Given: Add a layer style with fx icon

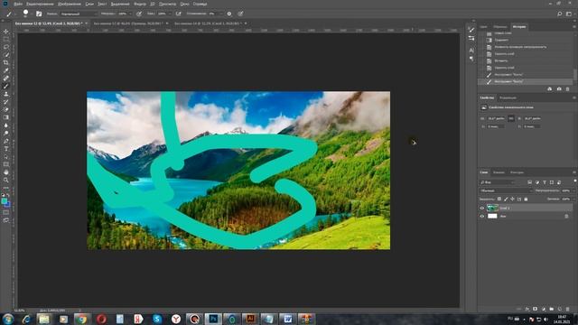Looking at the screenshot, I should (x=527, y=309).
